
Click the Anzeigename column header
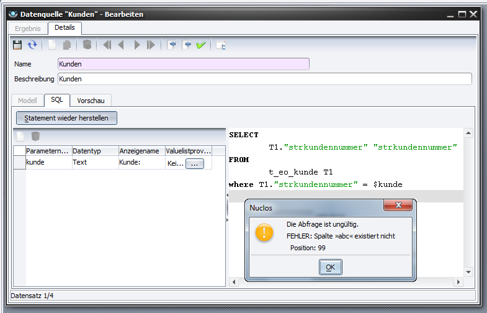coord(142,151)
